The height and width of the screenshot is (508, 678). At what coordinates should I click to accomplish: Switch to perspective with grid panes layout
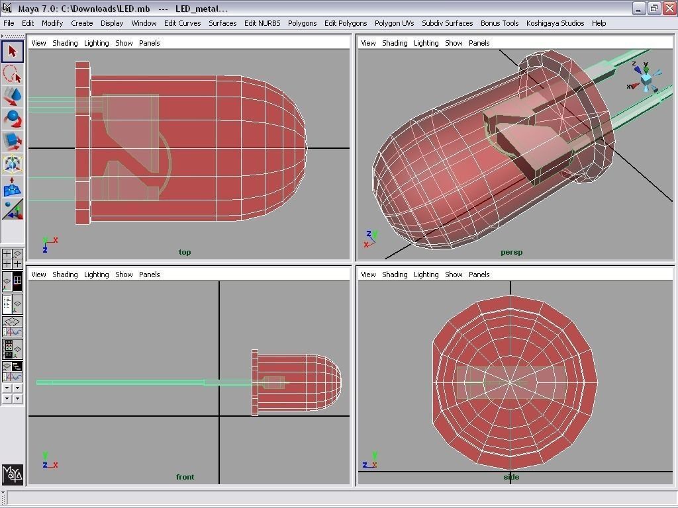(x=12, y=281)
